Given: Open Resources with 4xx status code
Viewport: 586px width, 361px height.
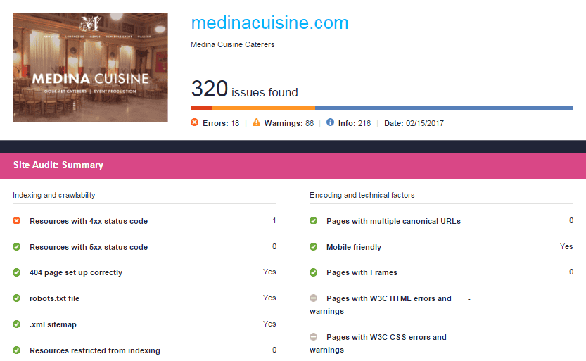Looking at the screenshot, I should click(89, 221).
